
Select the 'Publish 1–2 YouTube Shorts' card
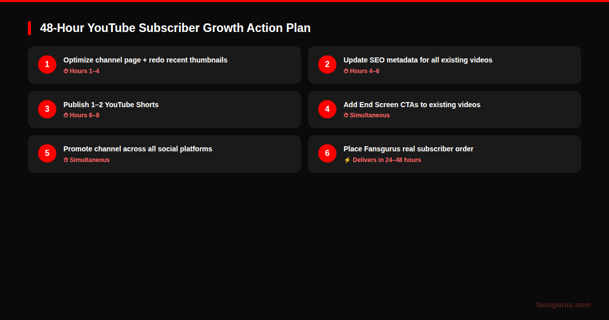pos(164,109)
